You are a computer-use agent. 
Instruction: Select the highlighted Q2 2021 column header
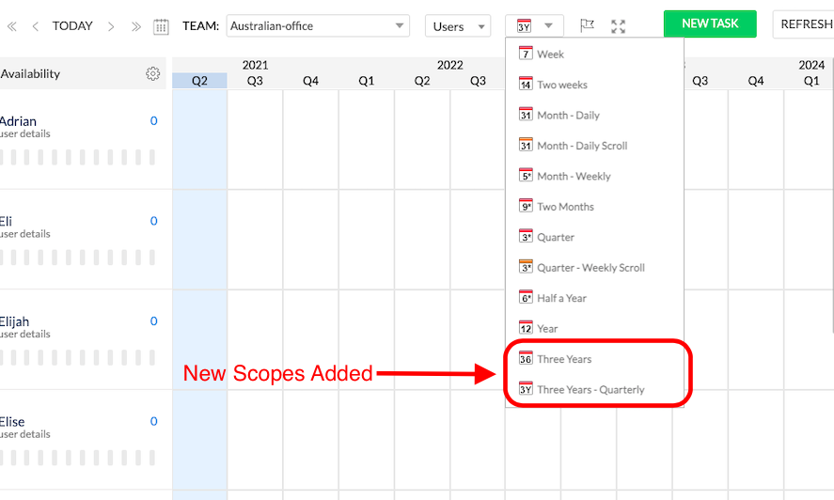click(199, 82)
